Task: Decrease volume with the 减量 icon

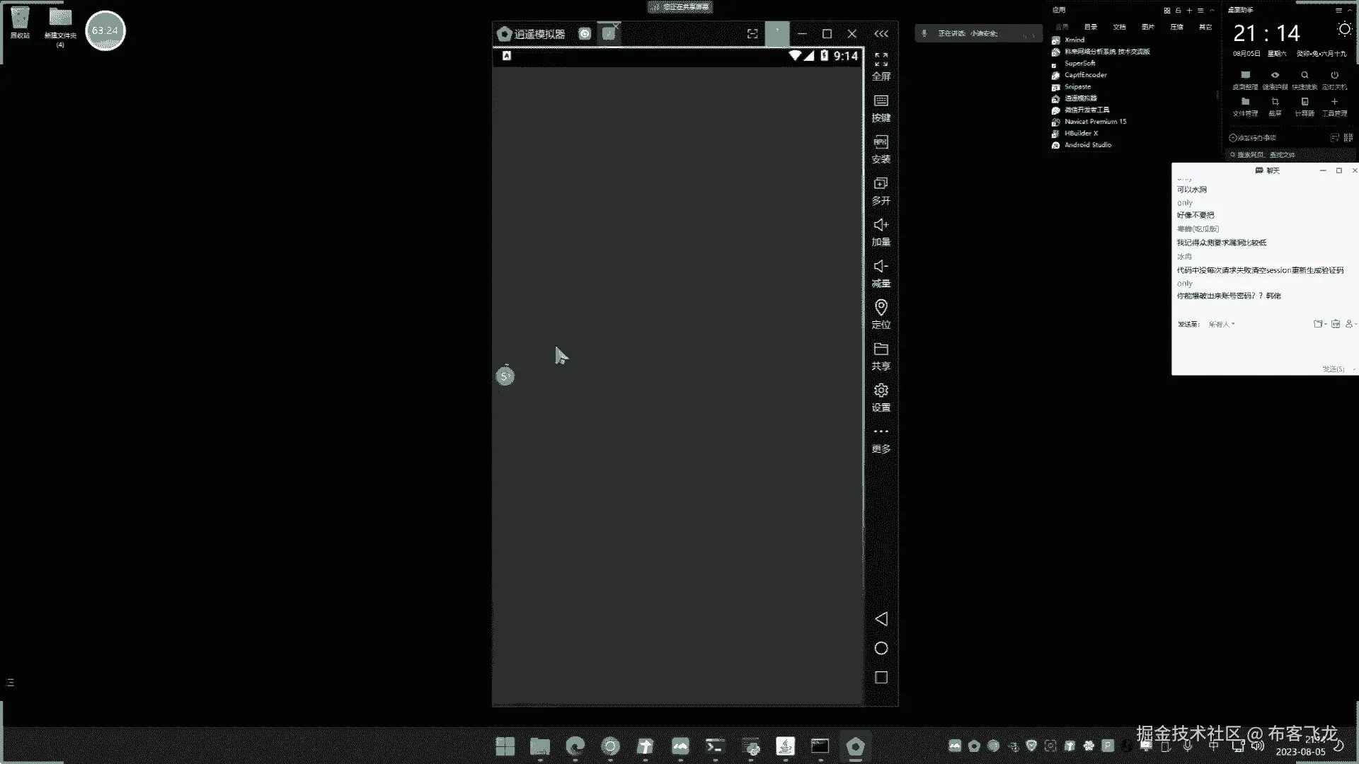Action: [881, 267]
